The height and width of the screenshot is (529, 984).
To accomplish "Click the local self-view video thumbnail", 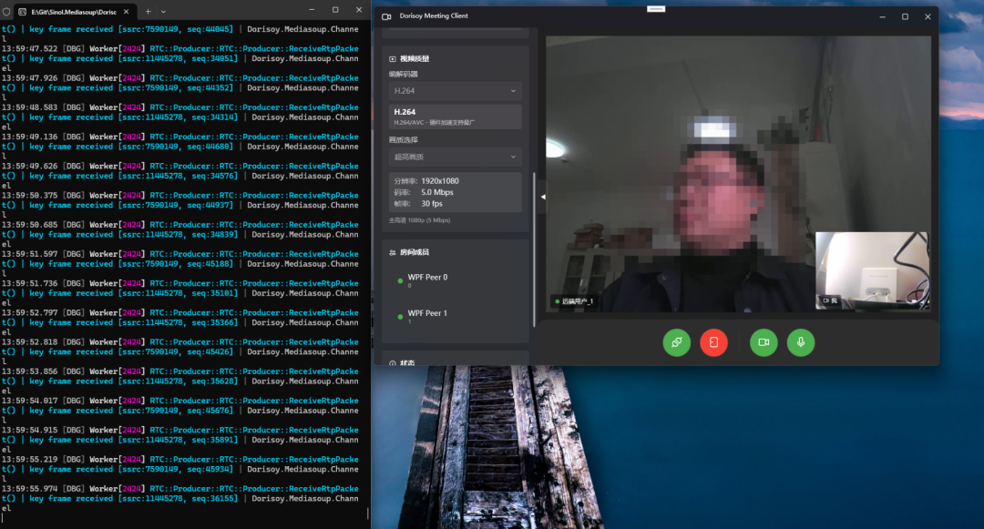I will pos(872,270).
